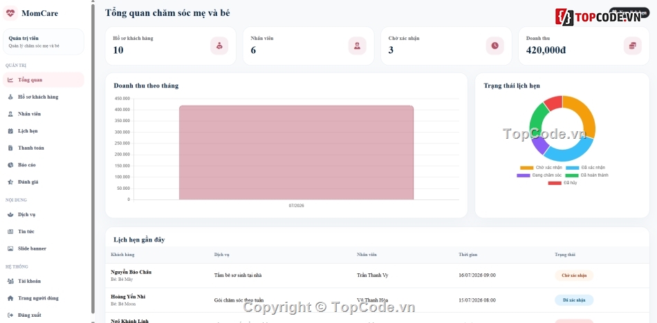
Task: Open the Báo cáo pie chart icon
Action: pos(10,165)
